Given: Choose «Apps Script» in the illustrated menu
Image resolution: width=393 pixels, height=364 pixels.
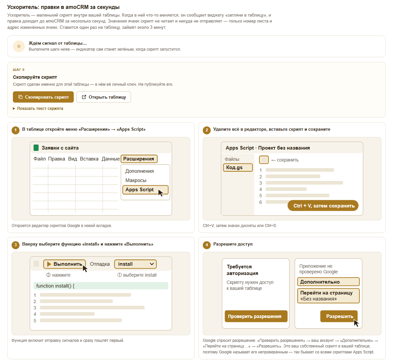Looking at the screenshot, I should tap(145, 190).
